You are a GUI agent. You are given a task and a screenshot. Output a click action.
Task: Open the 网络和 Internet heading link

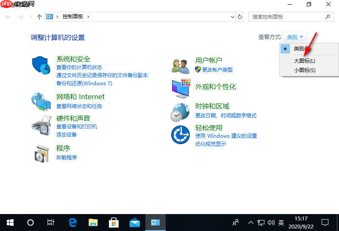[81, 97]
